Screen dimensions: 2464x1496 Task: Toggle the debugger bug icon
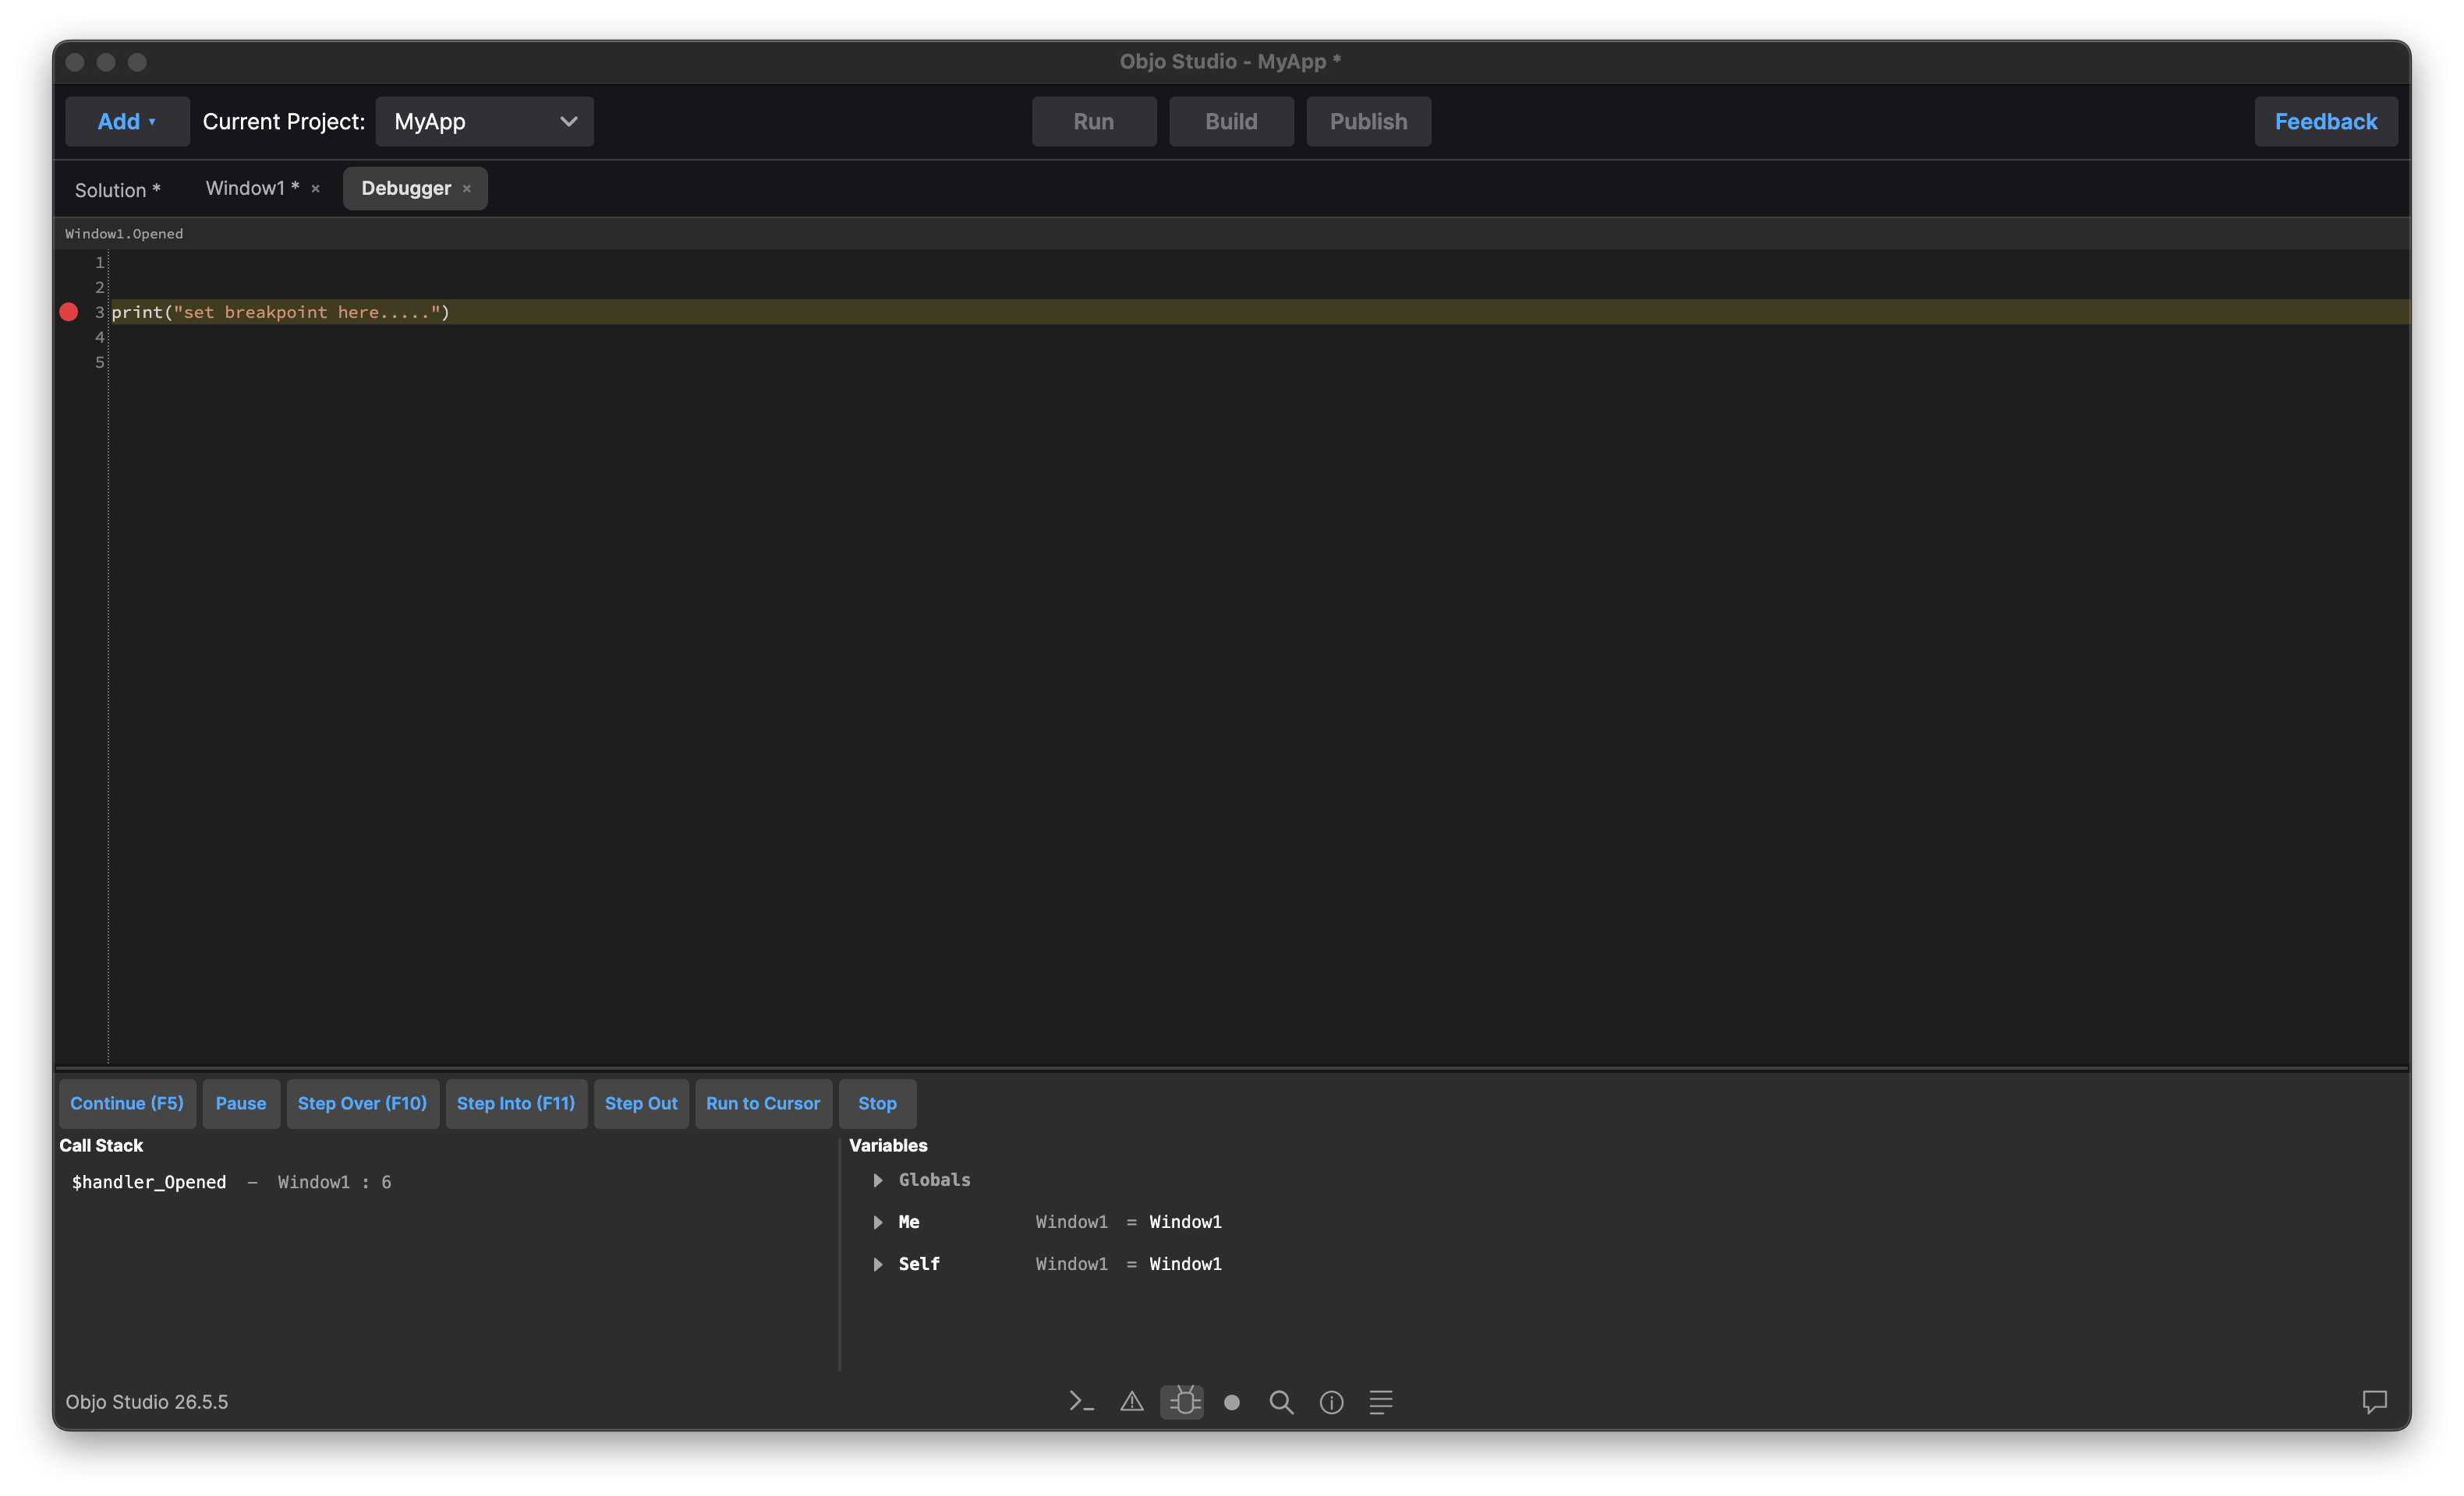pyautogui.click(x=1182, y=1402)
